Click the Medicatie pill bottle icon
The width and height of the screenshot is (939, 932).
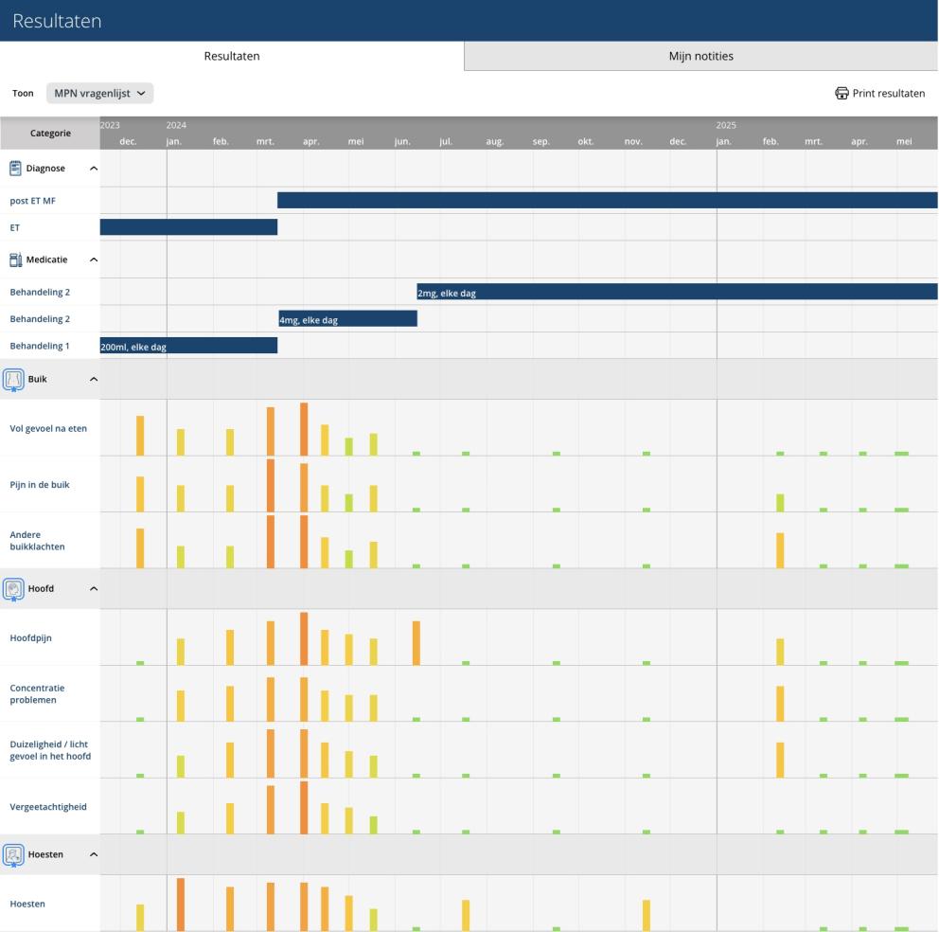(15, 260)
